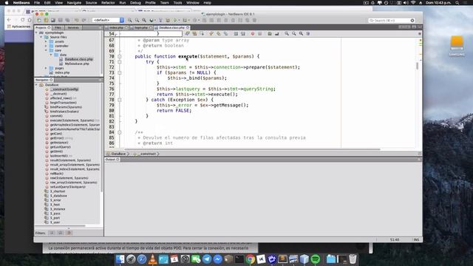Image resolution: width=473 pixels, height=266 pixels.
Task: Open the File menu
Action: coord(37,3)
